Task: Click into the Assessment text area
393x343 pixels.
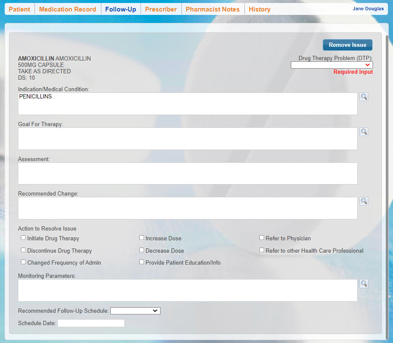Action: click(x=187, y=173)
